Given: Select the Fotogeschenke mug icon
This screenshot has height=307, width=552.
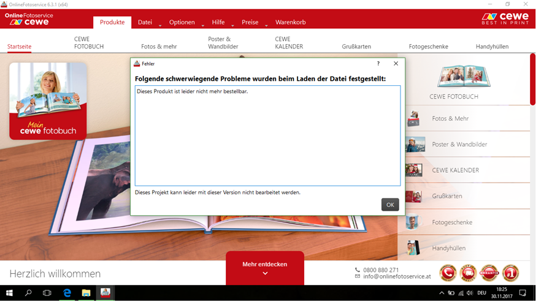Looking at the screenshot, I should click(414, 222).
